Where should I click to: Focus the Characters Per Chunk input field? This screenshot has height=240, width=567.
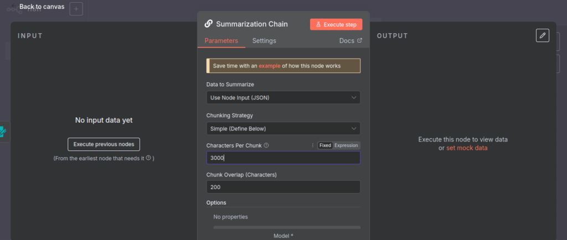283,158
